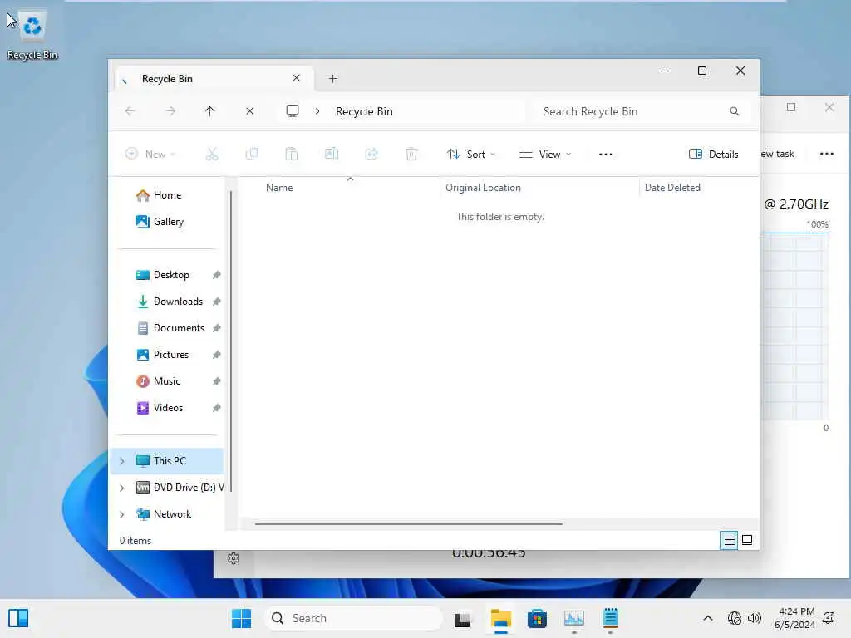Screen dimensions: 851x638
Task: Open the Sort dropdown
Action: click(471, 154)
